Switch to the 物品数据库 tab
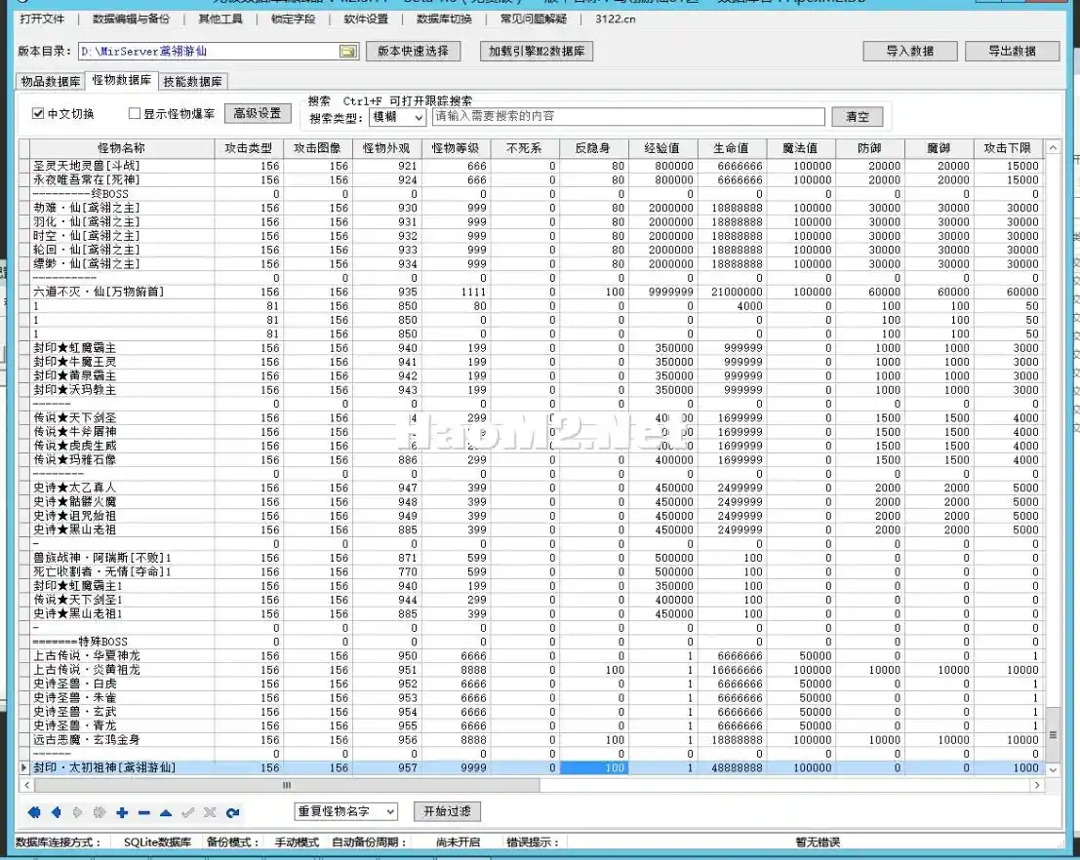This screenshot has height=860, width=1080. click(51, 81)
